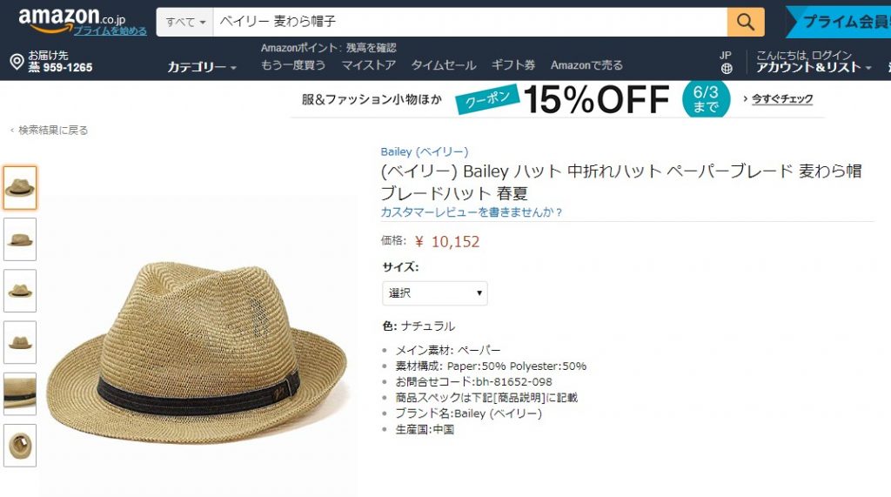Expand アカウント&リスト menu
Image resolution: width=891 pixels, height=497 pixels.
click(814, 67)
